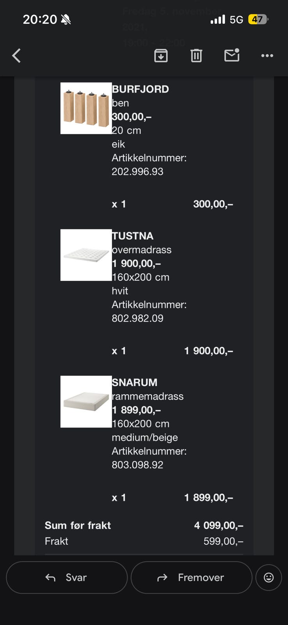Viewport: 288px width, 625px height.
Task: Open the SNARUM rammemadrass product image
Action: [86, 402]
